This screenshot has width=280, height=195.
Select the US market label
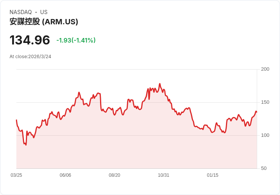(x=44, y=12)
